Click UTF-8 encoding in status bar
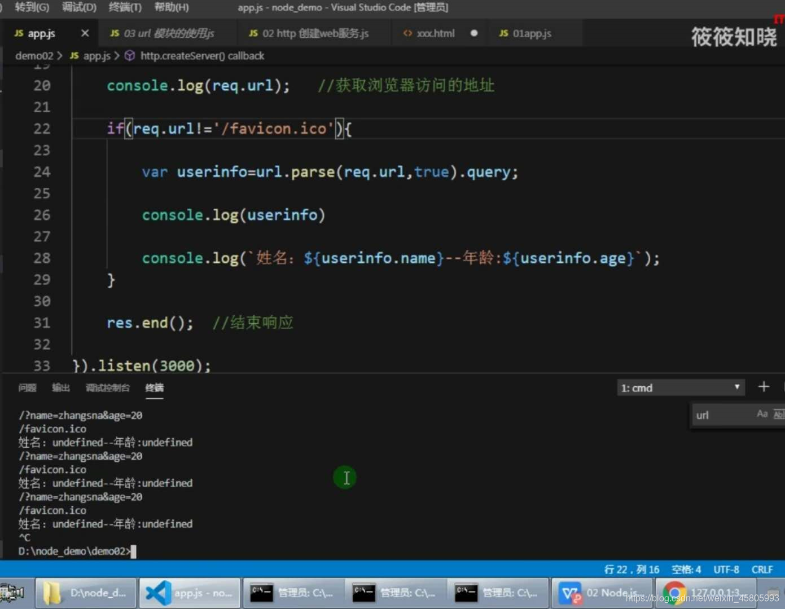This screenshot has height=609, width=785. [726, 570]
